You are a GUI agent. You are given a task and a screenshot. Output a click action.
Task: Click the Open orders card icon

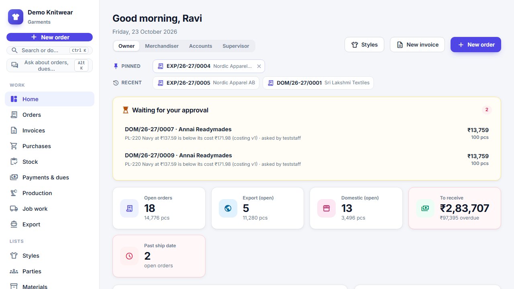129,208
